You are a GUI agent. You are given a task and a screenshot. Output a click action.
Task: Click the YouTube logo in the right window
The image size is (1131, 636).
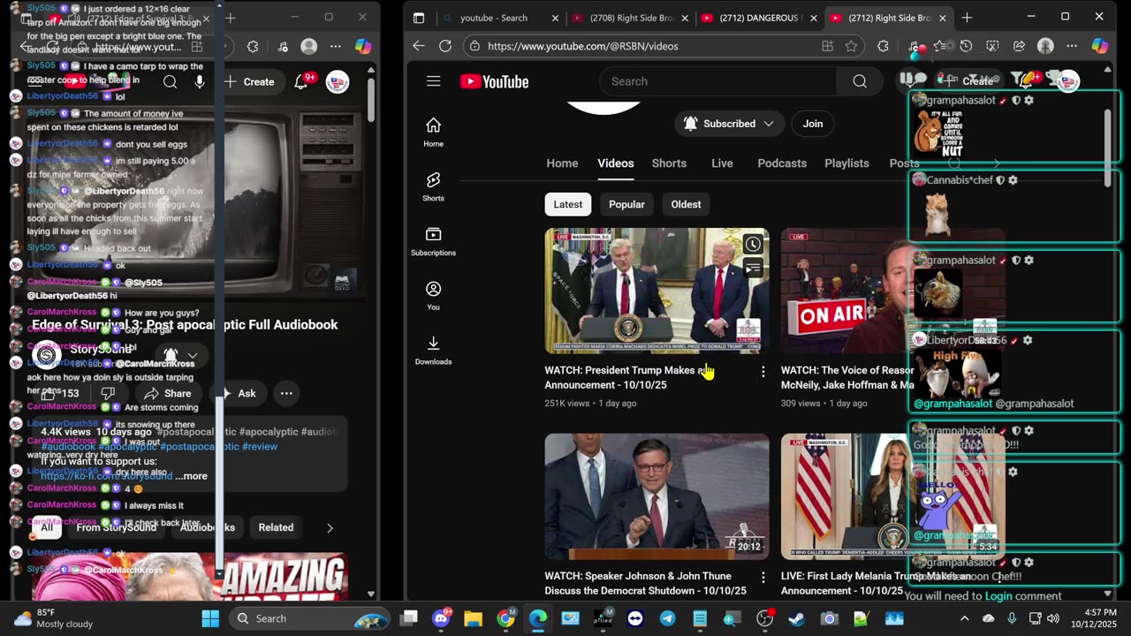495,81
